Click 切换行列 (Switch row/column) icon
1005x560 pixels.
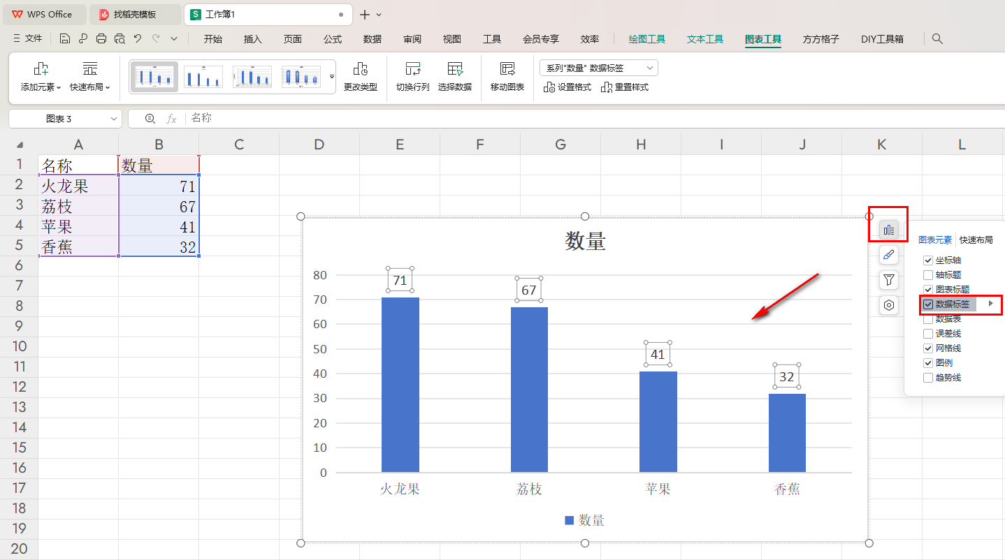click(413, 69)
